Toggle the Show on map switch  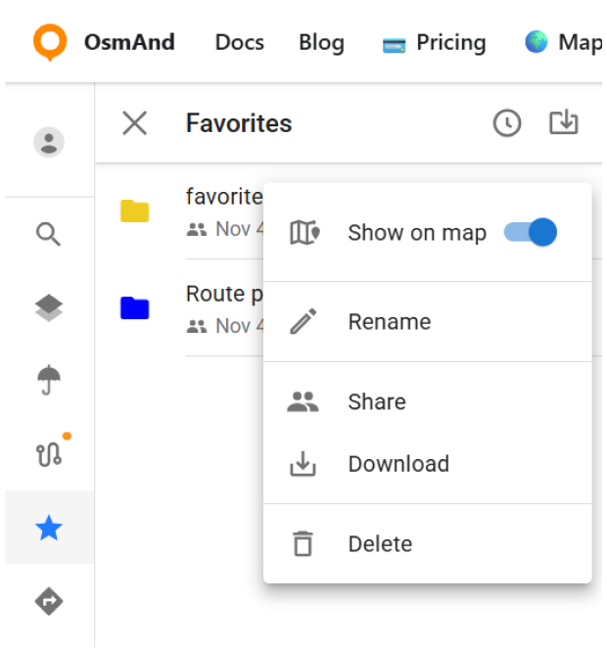tap(531, 232)
